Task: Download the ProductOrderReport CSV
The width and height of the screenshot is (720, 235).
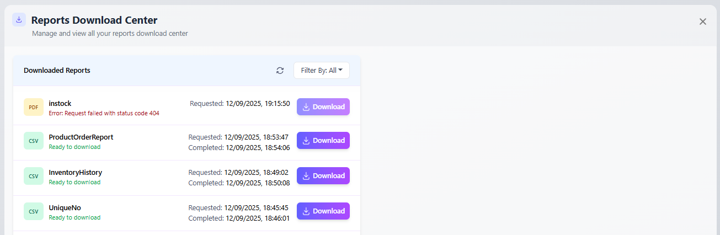Action: pos(323,141)
